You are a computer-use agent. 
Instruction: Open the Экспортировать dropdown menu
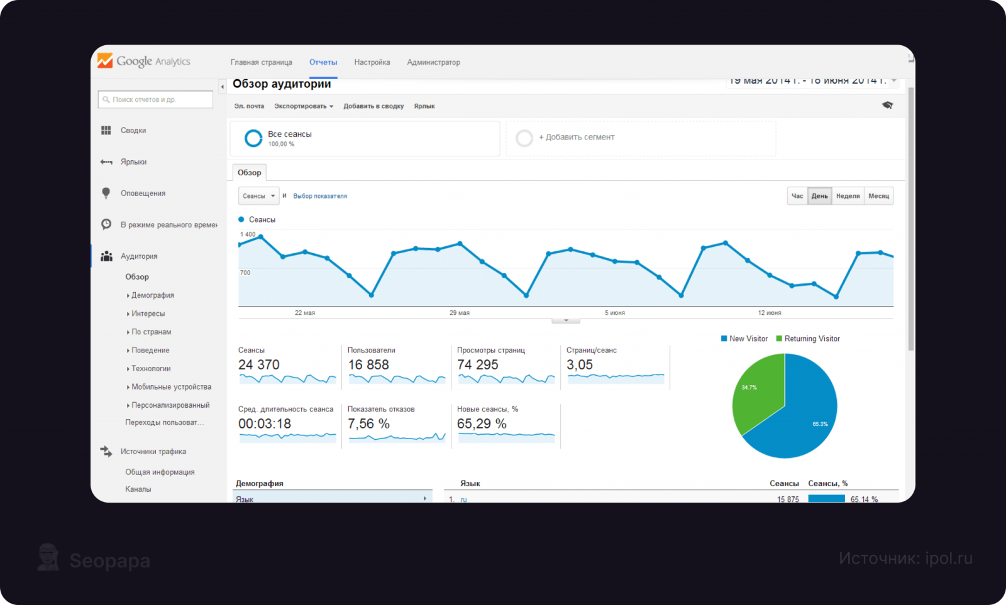coord(304,106)
